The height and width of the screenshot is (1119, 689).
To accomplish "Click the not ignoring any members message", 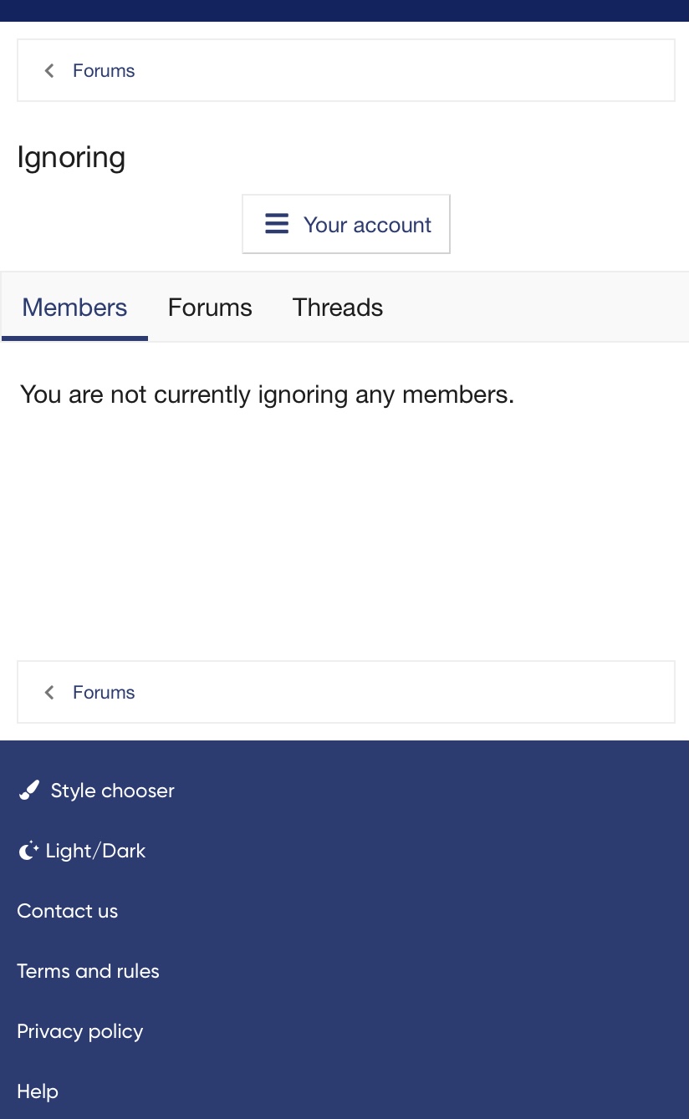I will click(x=267, y=394).
